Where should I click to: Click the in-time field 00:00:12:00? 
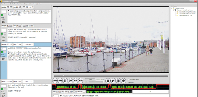(7, 26)
